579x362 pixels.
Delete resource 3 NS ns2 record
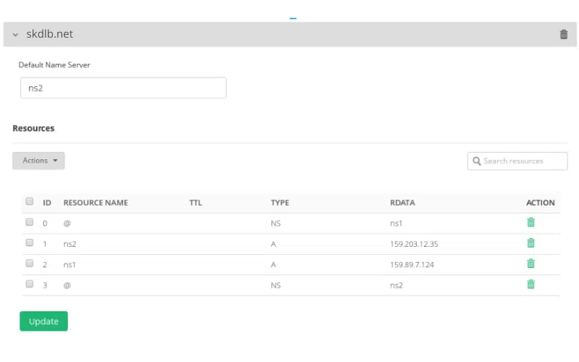[531, 285]
